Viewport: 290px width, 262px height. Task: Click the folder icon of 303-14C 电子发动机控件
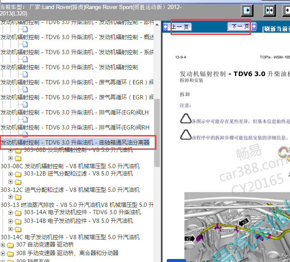[x=18, y=230]
